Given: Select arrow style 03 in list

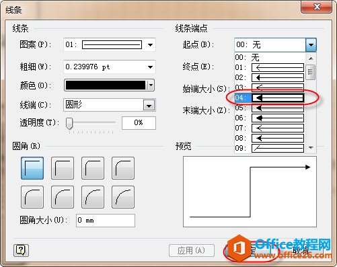Looking at the screenshot, I should pos(270,87).
